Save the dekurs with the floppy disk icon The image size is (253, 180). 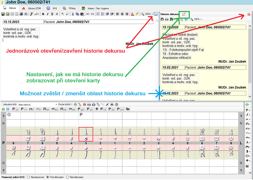[x=3, y=14]
